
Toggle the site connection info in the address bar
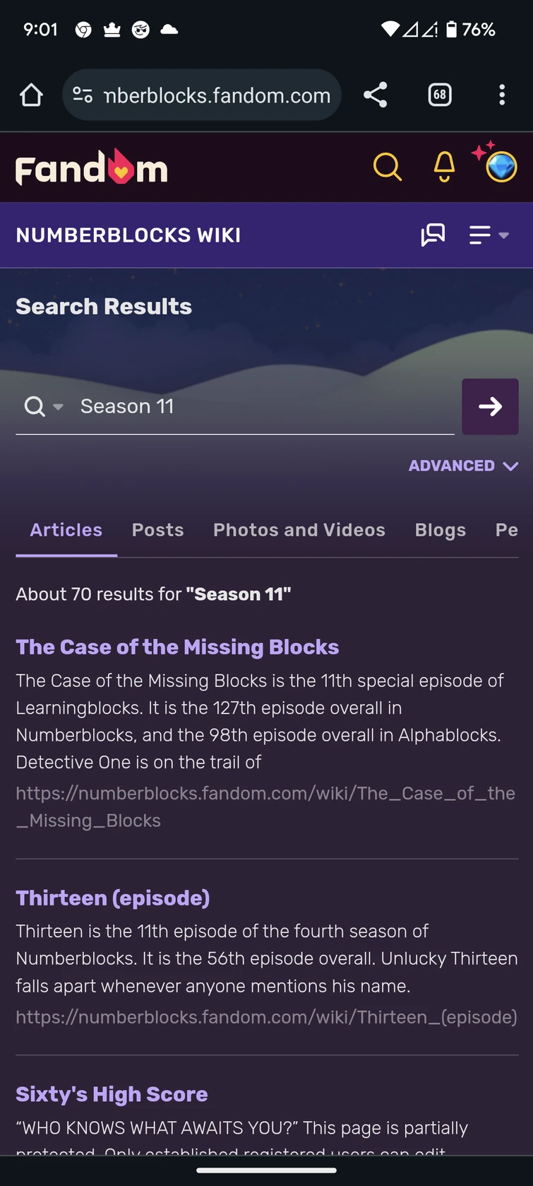pyautogui.click(x=83, y=94)
